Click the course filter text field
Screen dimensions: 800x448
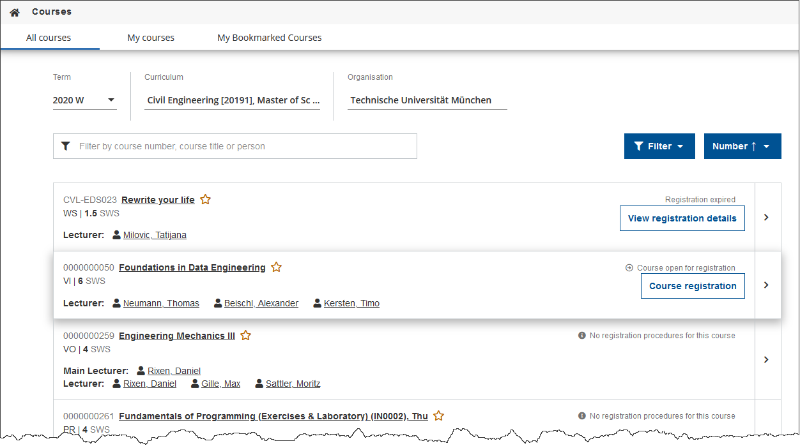pyautogui.click(x=243, y=146)
